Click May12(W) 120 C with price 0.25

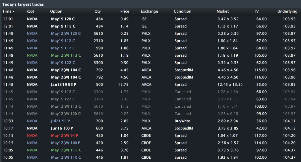click(x=66, y=33)
